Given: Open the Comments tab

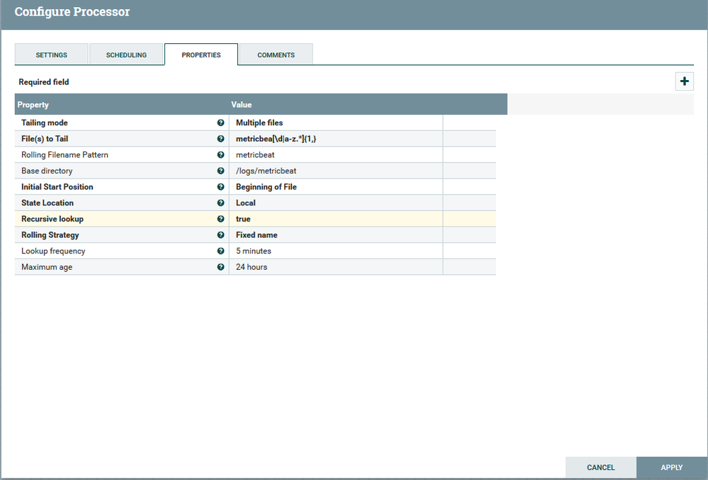Looking at the screenshot, I should 276,55.
